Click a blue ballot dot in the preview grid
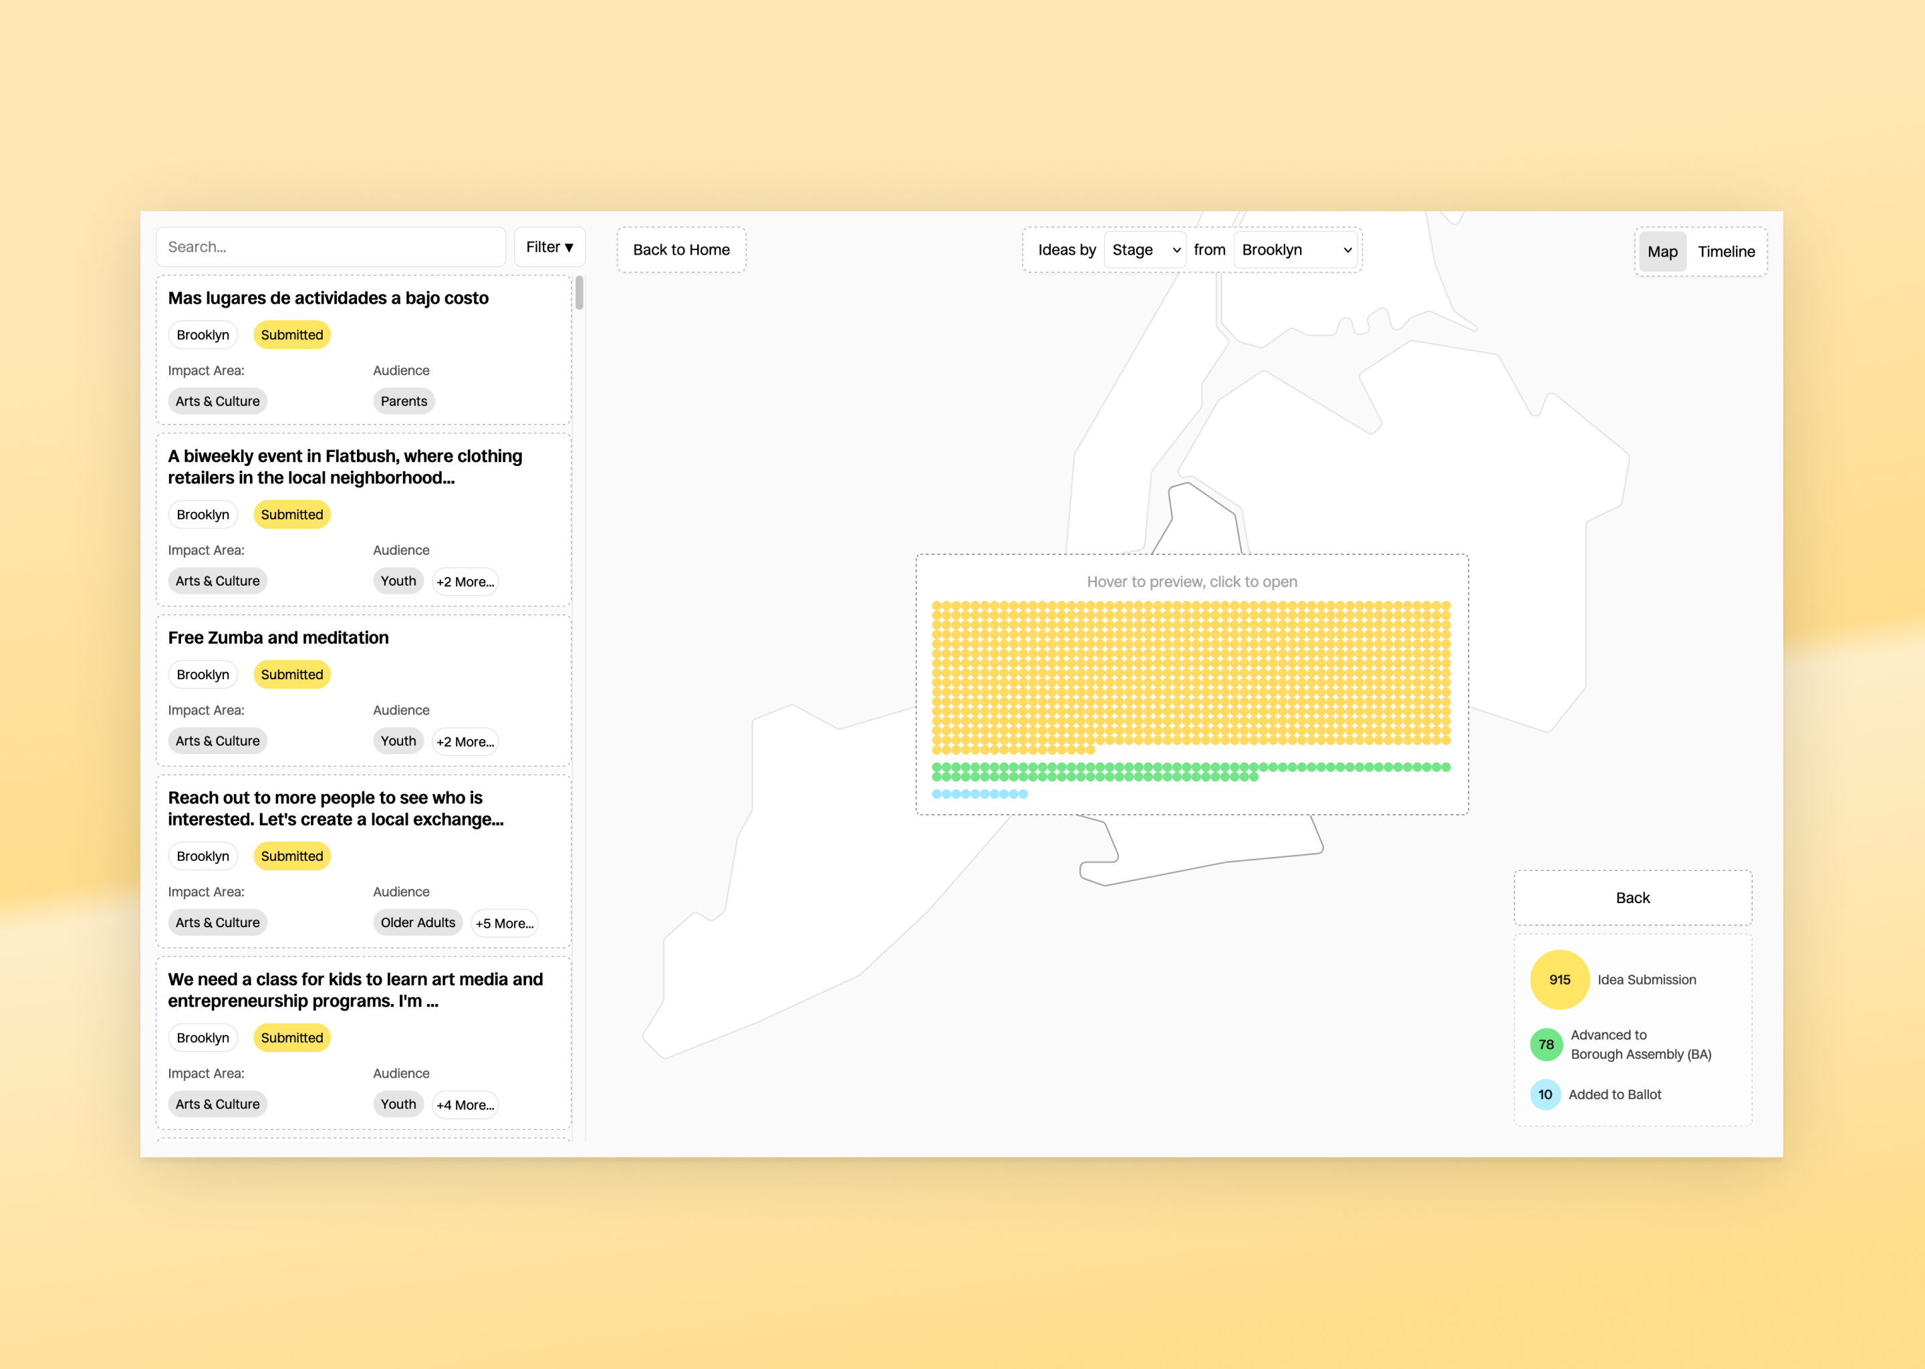 point(975,794)
